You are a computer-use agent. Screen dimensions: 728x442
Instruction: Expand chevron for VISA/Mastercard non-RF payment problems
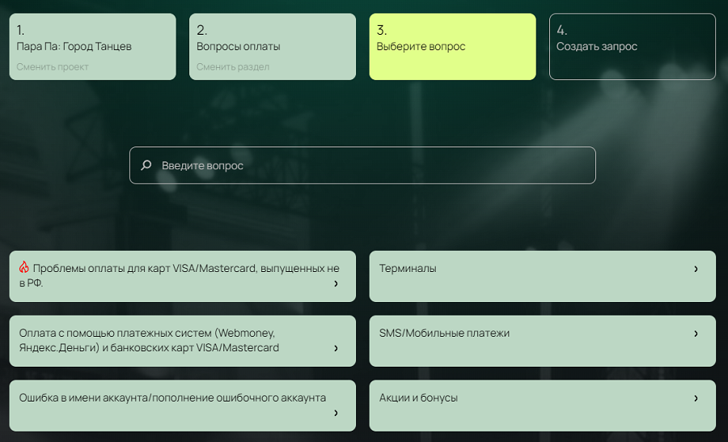pos(336,283)
